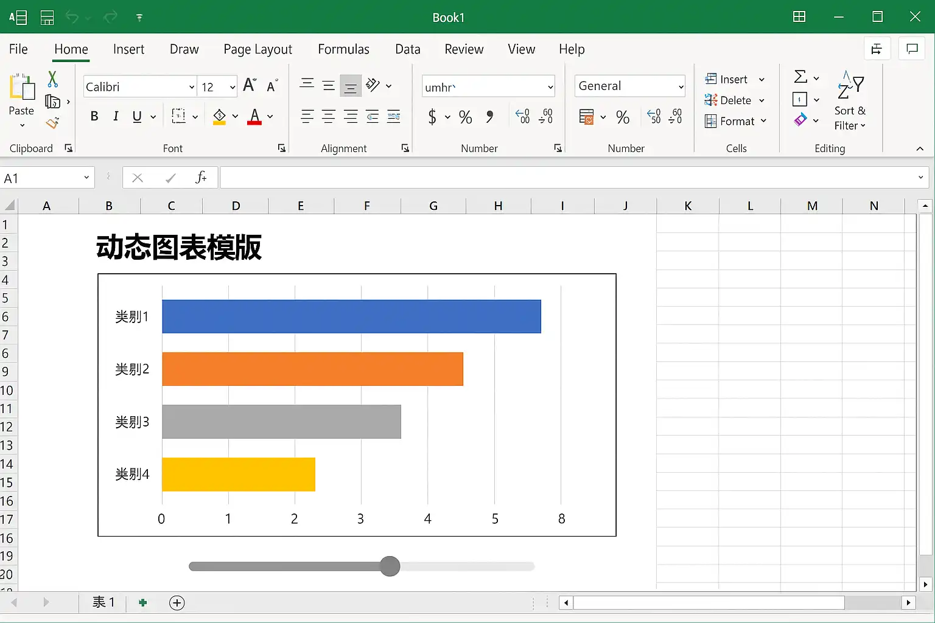Viewport: 935px width, 623px height.
Task: Click the AutoSum sigma icon
Action: coord(800,77)
